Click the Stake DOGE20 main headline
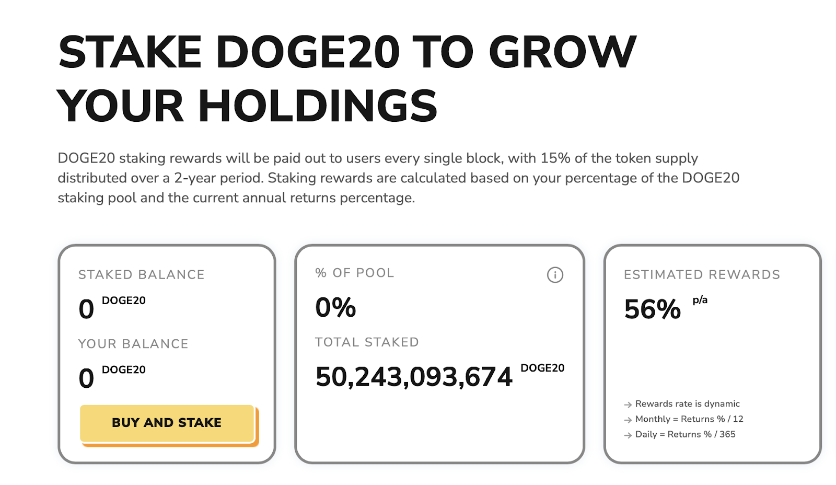This screenshot has width=836, height=485. 346,79
